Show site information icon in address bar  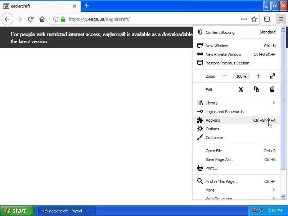click(56, 19)
